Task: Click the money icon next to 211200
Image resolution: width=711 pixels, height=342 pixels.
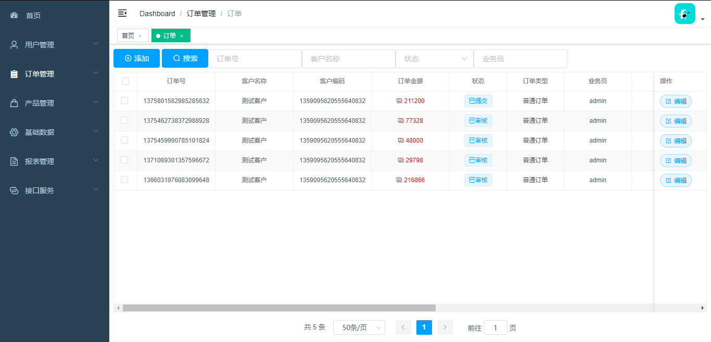Action: point(399,101)
